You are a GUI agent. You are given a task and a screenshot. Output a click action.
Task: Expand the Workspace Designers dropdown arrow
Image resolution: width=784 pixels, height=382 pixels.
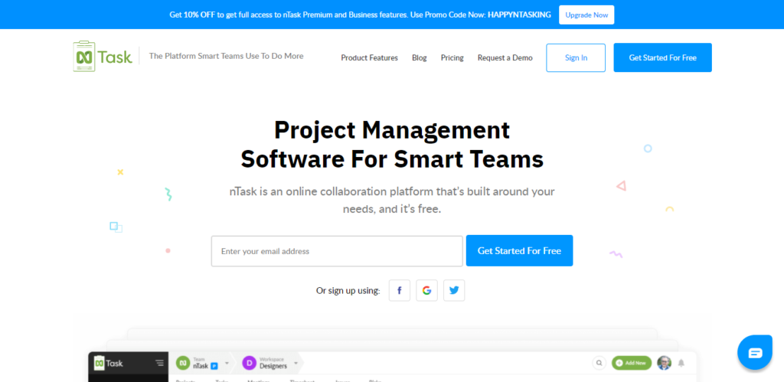click(296, 363)
